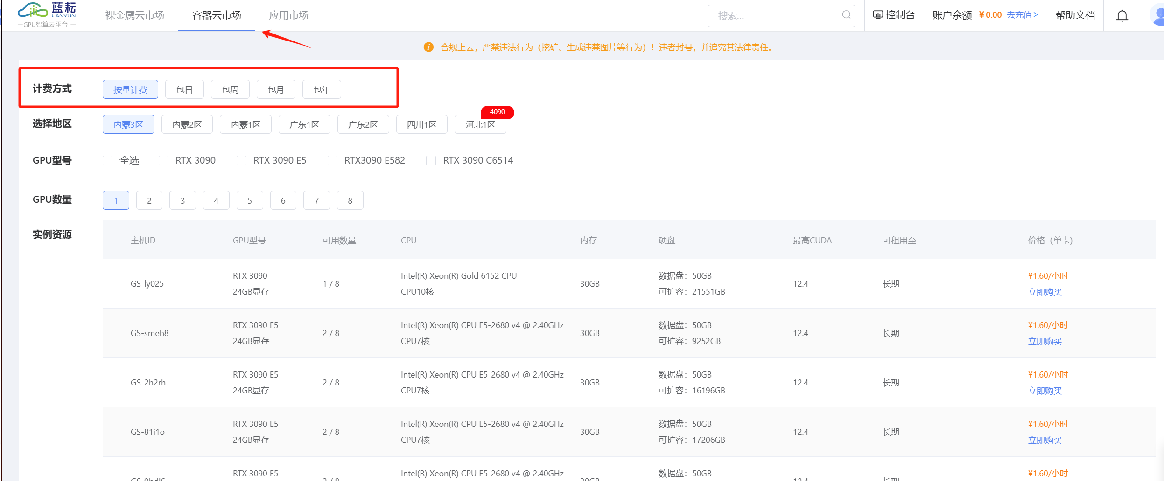Open 应用市场 tab

289,15
